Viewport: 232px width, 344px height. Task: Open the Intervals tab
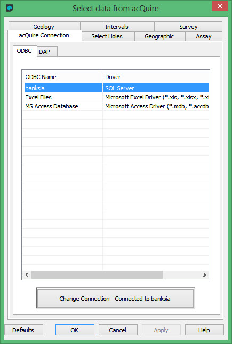coord(117,27)
